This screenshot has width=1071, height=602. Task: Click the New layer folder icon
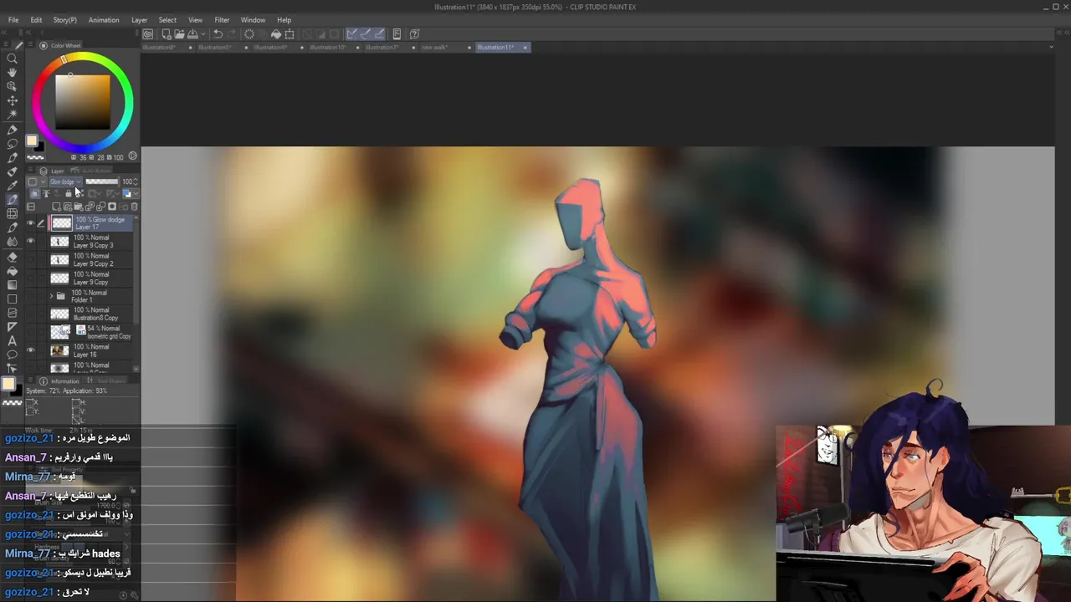79,207
